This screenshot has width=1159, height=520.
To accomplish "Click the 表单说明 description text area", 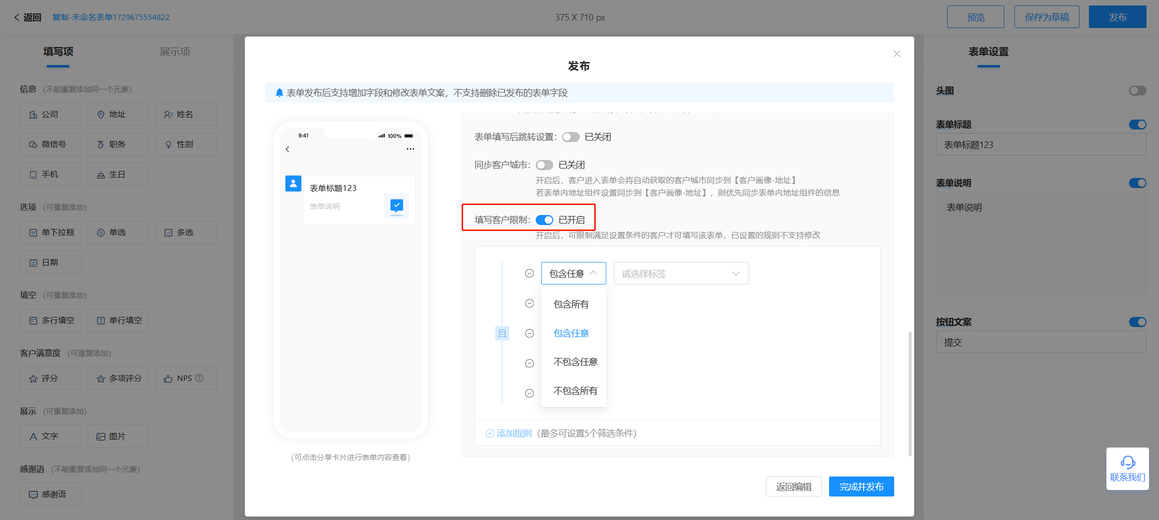I will click(x=1041, y=243).
